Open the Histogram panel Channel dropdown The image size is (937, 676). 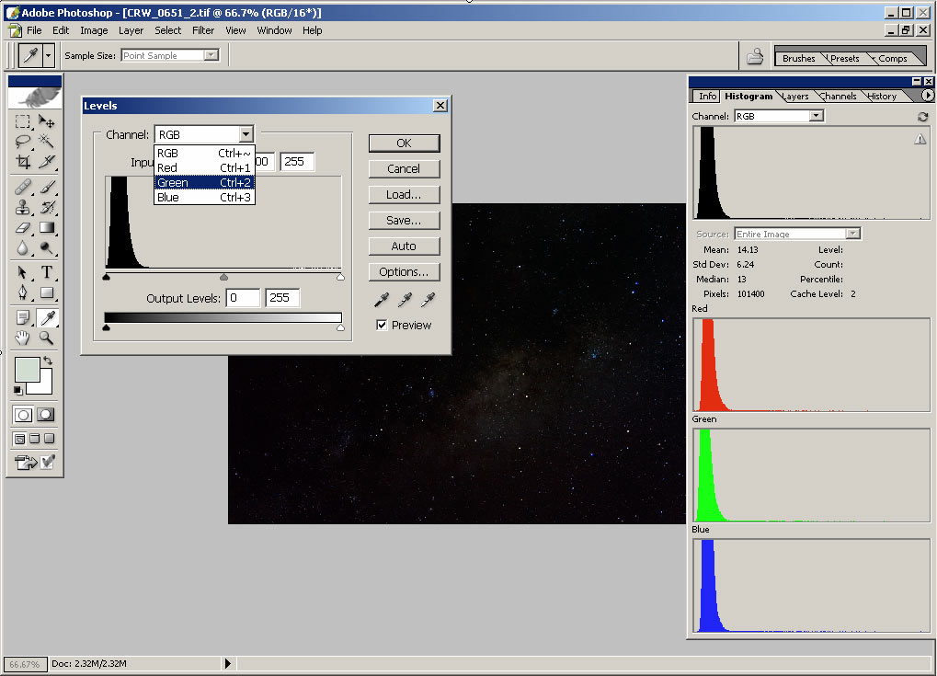point(816,117)
